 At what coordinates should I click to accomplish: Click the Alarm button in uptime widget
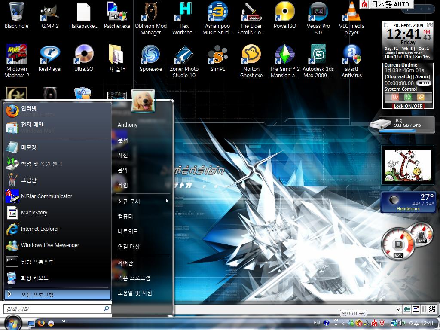[422, 76]
